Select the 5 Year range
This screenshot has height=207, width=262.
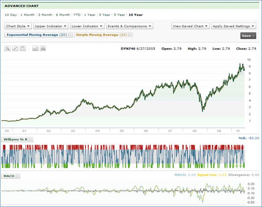click(119, 15)
